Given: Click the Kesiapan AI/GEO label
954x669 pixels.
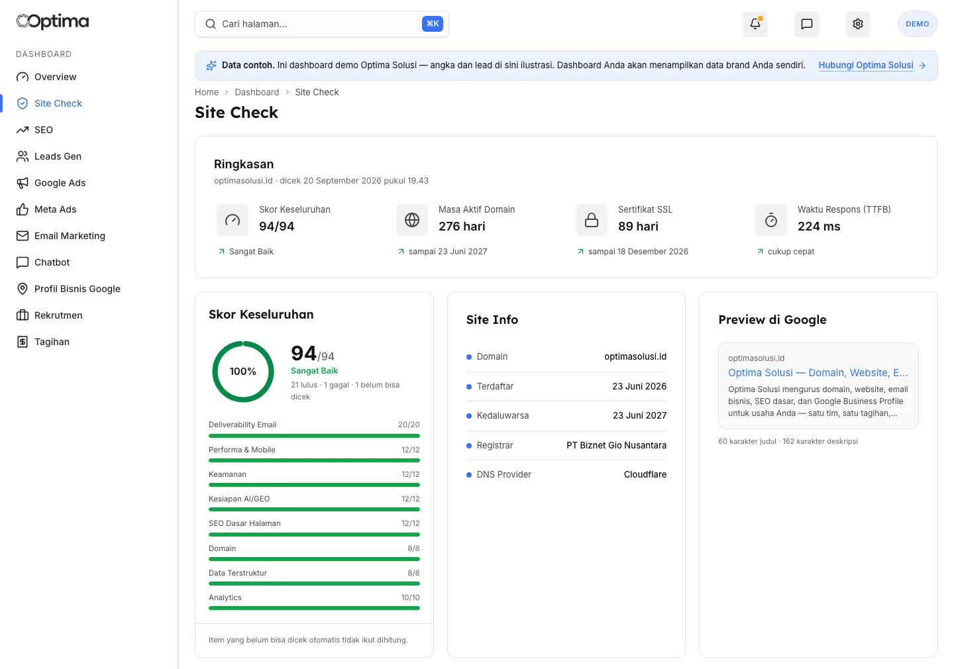Looking at the screenshot, I should (x=239, y=499).
